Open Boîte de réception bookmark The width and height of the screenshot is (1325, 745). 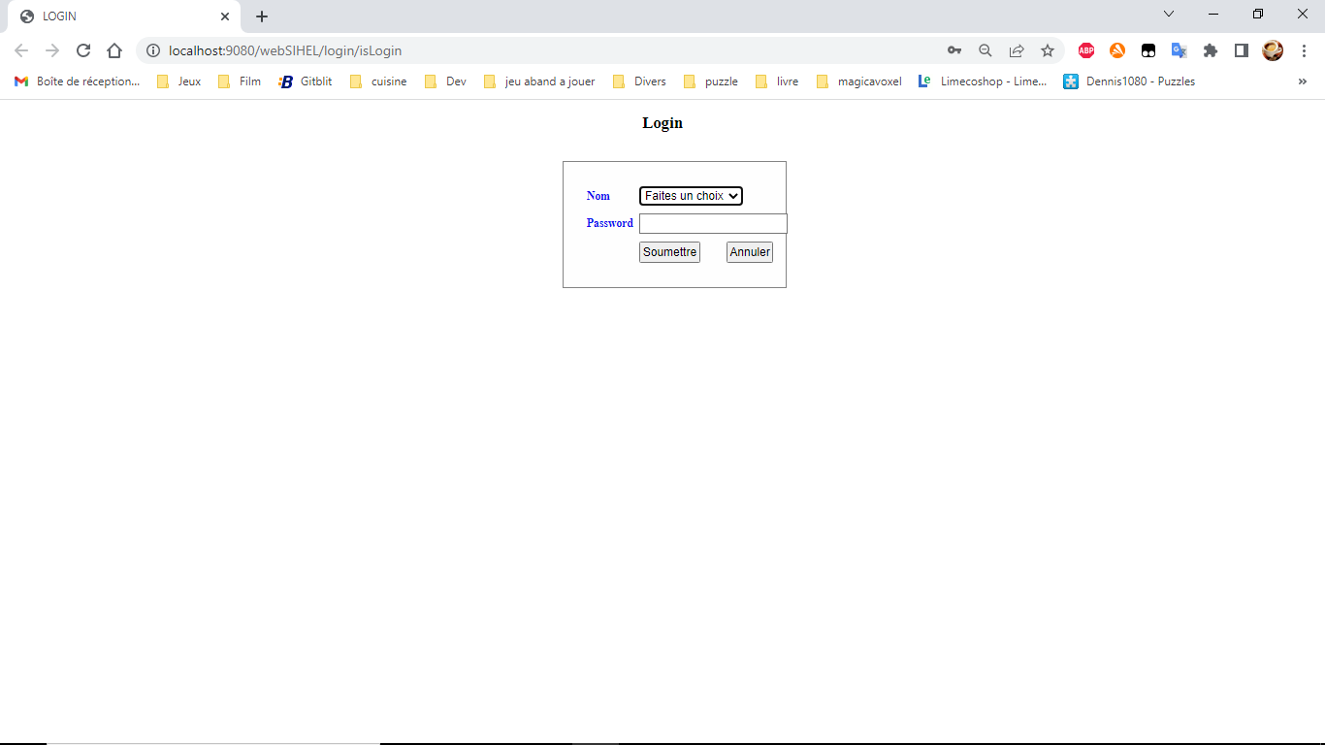pos(78,81)
